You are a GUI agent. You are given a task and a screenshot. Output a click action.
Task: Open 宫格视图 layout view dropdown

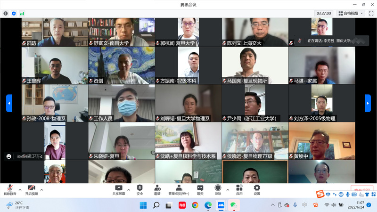coord(351,14)
